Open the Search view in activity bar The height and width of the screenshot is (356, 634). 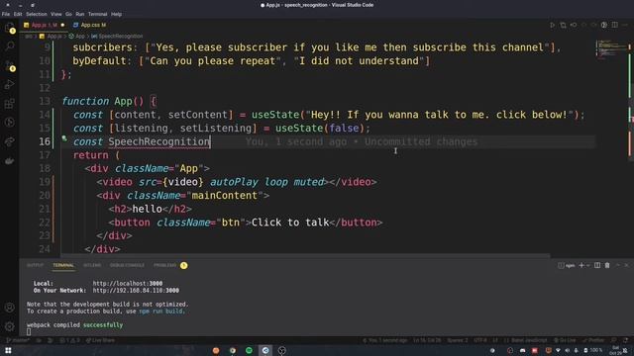coord(9,45)
